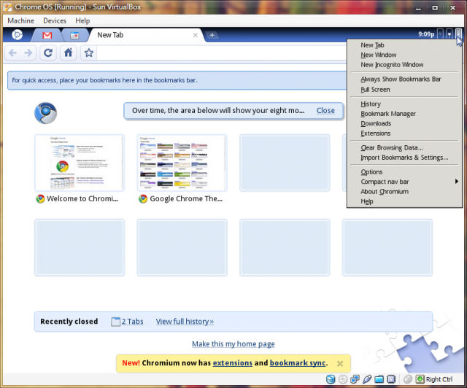
Task: Close the 'Over time' tip message
Action: (325, 110)
